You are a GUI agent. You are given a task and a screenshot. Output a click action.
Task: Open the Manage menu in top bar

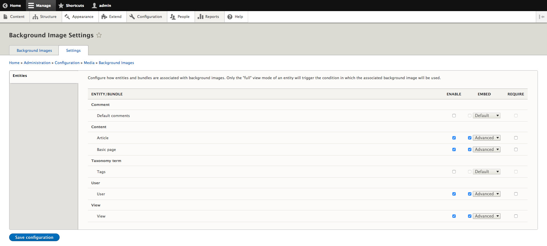[40, 5]
